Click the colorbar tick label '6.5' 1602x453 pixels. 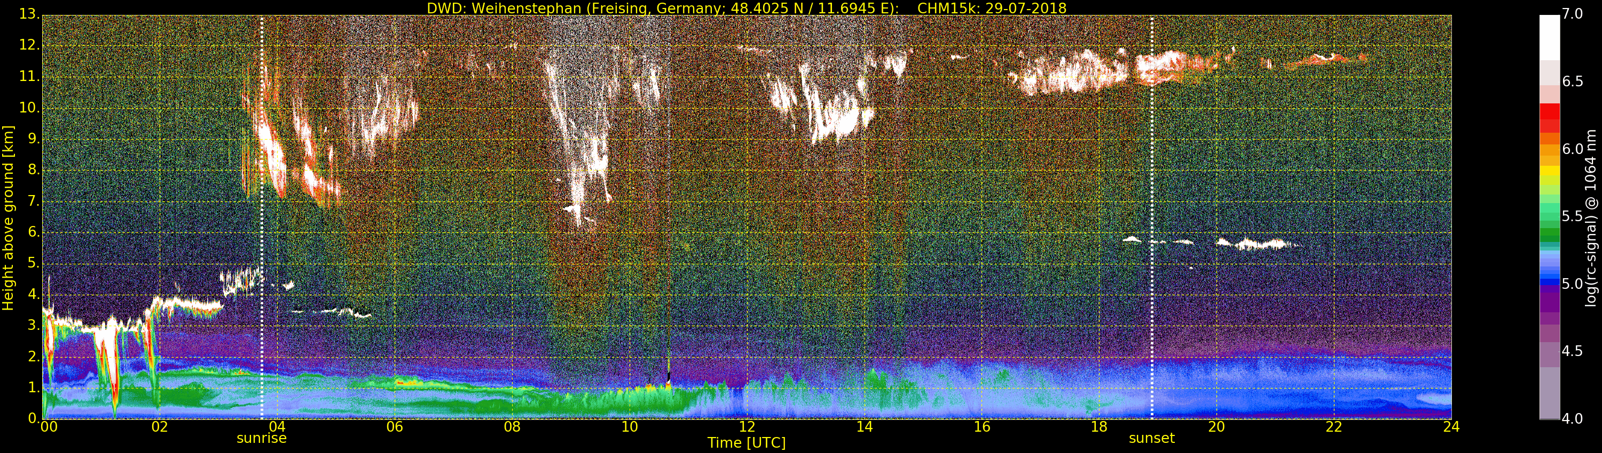[x=1572, y=82]
